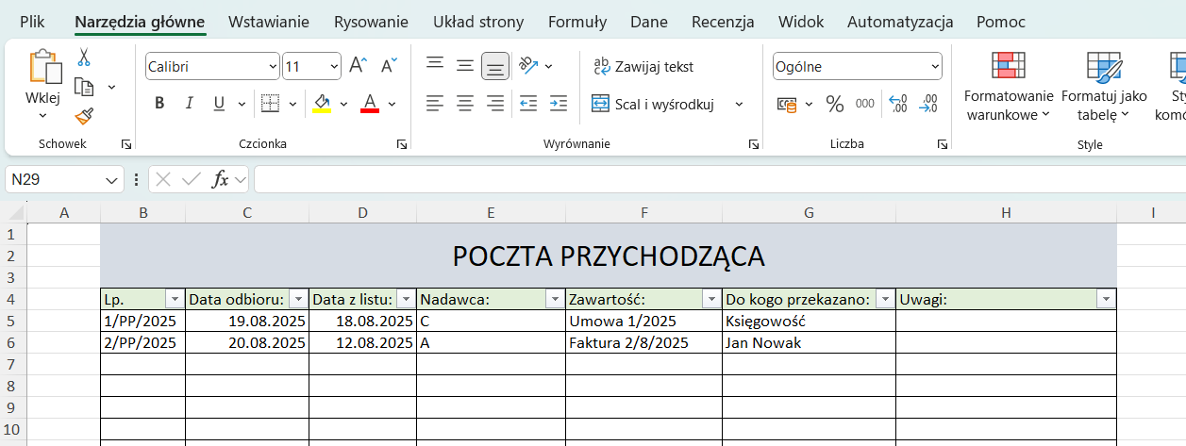The width and height of the screenshot is (1186, 446).
Task: Click the percent style icon
Action: coord(834,104)
